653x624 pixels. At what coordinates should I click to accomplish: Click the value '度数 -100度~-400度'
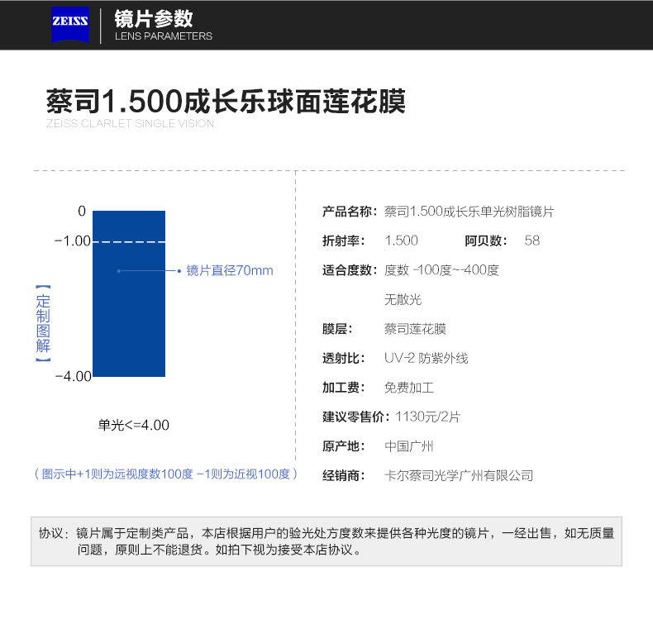click(x=441, y=270)
